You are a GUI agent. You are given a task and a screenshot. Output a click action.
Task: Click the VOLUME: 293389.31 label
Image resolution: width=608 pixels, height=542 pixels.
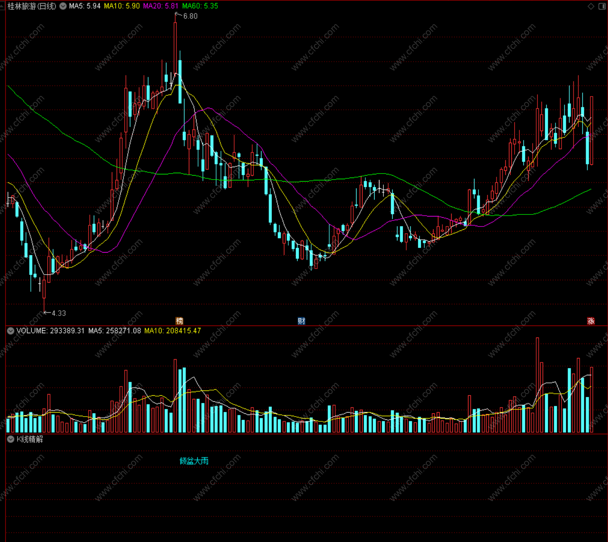[x=51, y=331]
